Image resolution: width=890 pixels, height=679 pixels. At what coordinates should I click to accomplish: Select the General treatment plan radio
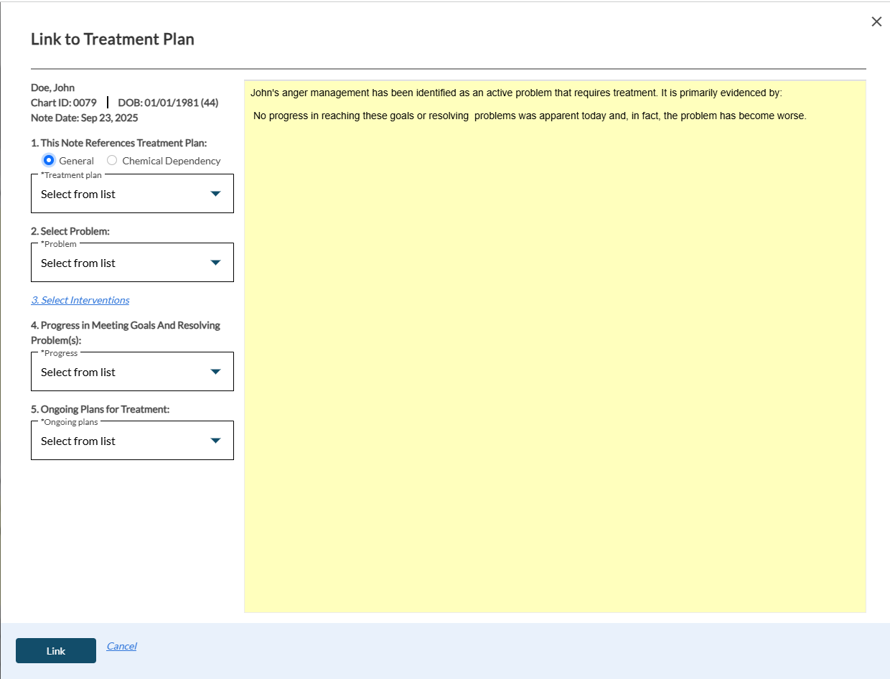pyautogui.click(x=49, y=160)
